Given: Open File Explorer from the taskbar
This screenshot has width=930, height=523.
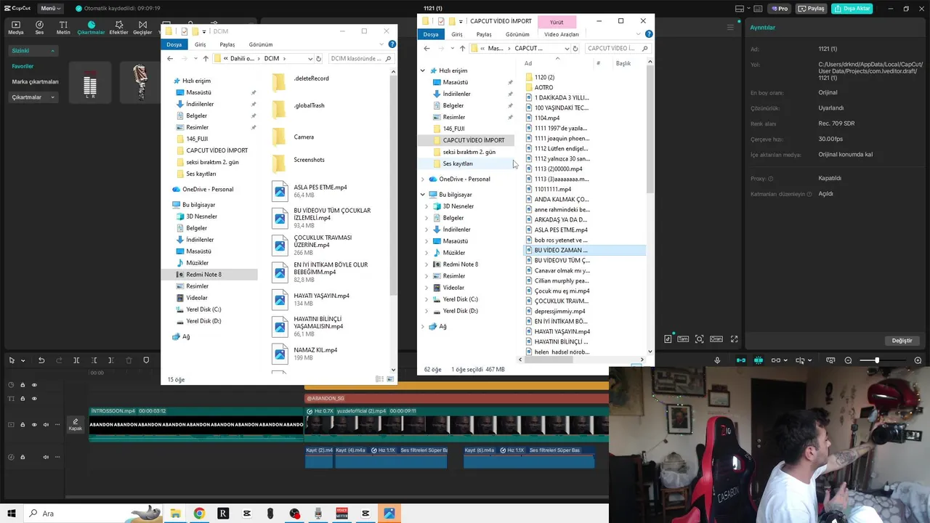Looking at the screenshot, I should (175, 514).
